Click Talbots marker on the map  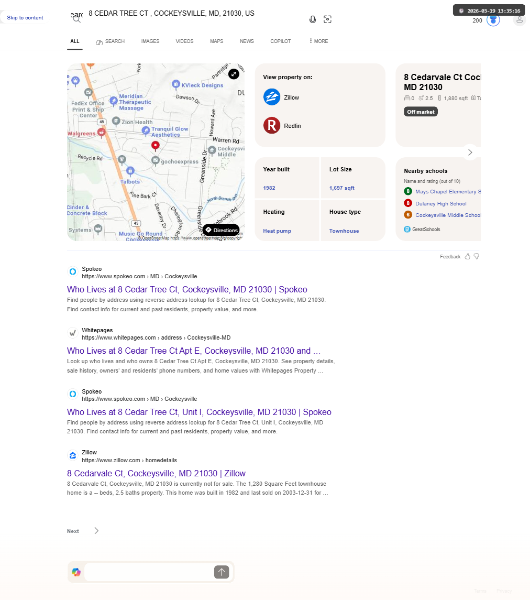[x=130, y=171]
